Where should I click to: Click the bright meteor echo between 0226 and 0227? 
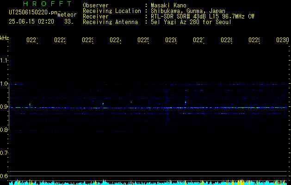pyautogui.click(x=186, y=102)
